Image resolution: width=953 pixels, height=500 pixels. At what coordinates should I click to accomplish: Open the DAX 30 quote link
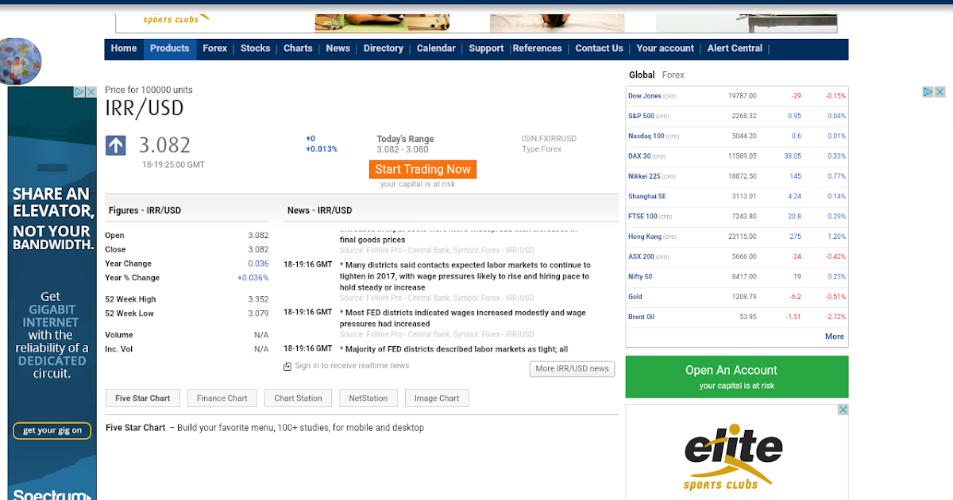[x=639, y=156]
